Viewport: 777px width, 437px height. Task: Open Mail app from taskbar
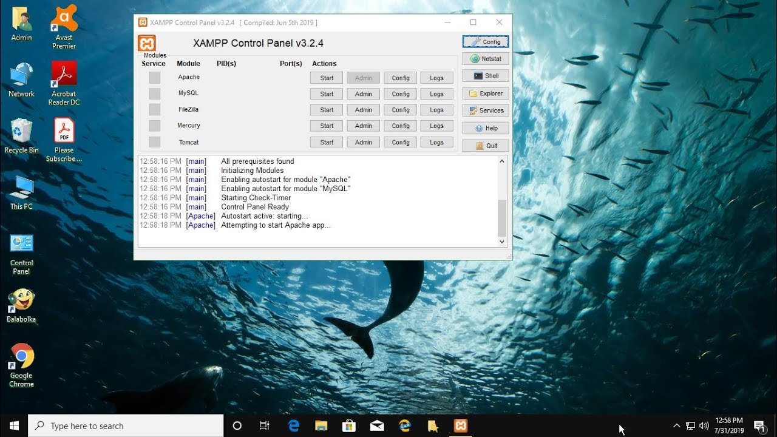[x=377, y=425]
